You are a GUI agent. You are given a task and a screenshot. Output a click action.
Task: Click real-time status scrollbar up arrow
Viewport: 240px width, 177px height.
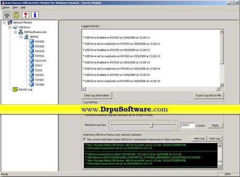pyautogui.click(x=219, y=145)
